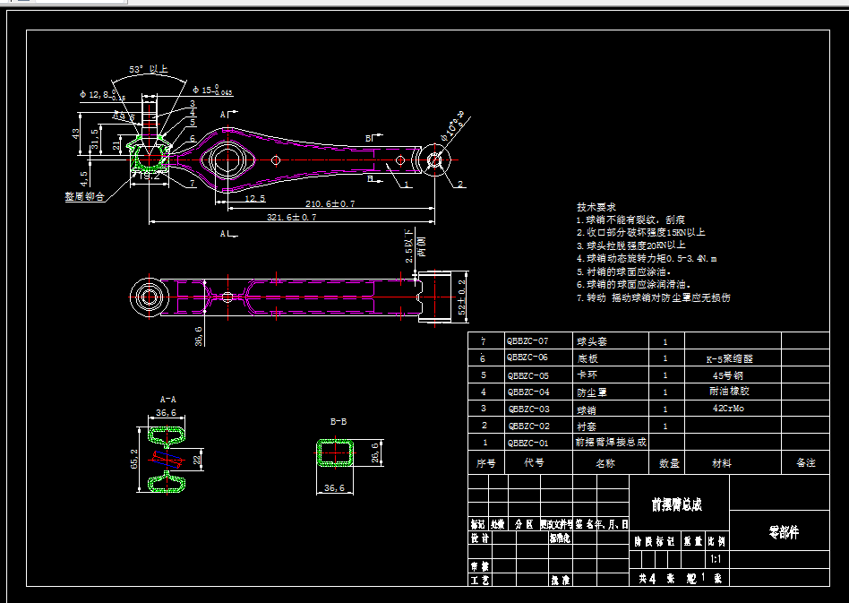Select the '4,5' vertical dimension
The height and width of the screenshot is (603, 849).
(83, 178)
